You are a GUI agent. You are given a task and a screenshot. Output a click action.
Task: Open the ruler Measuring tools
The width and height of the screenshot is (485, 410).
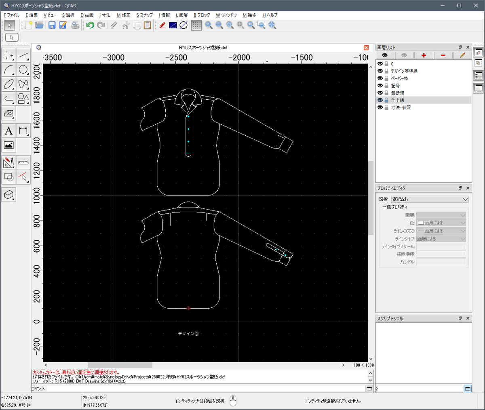[23, 162]
